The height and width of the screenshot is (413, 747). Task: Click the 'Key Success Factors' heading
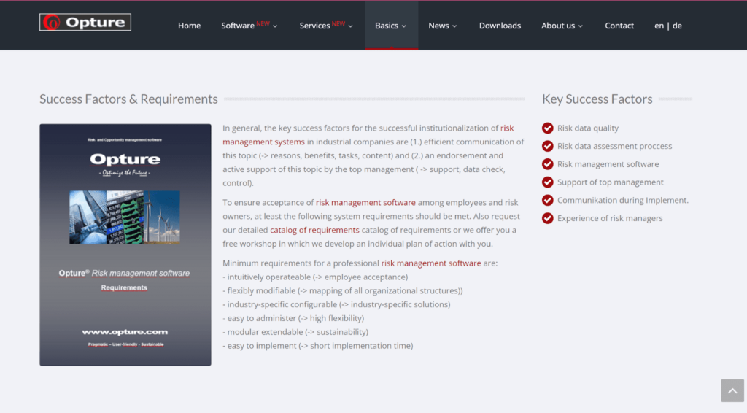(597, 99)
